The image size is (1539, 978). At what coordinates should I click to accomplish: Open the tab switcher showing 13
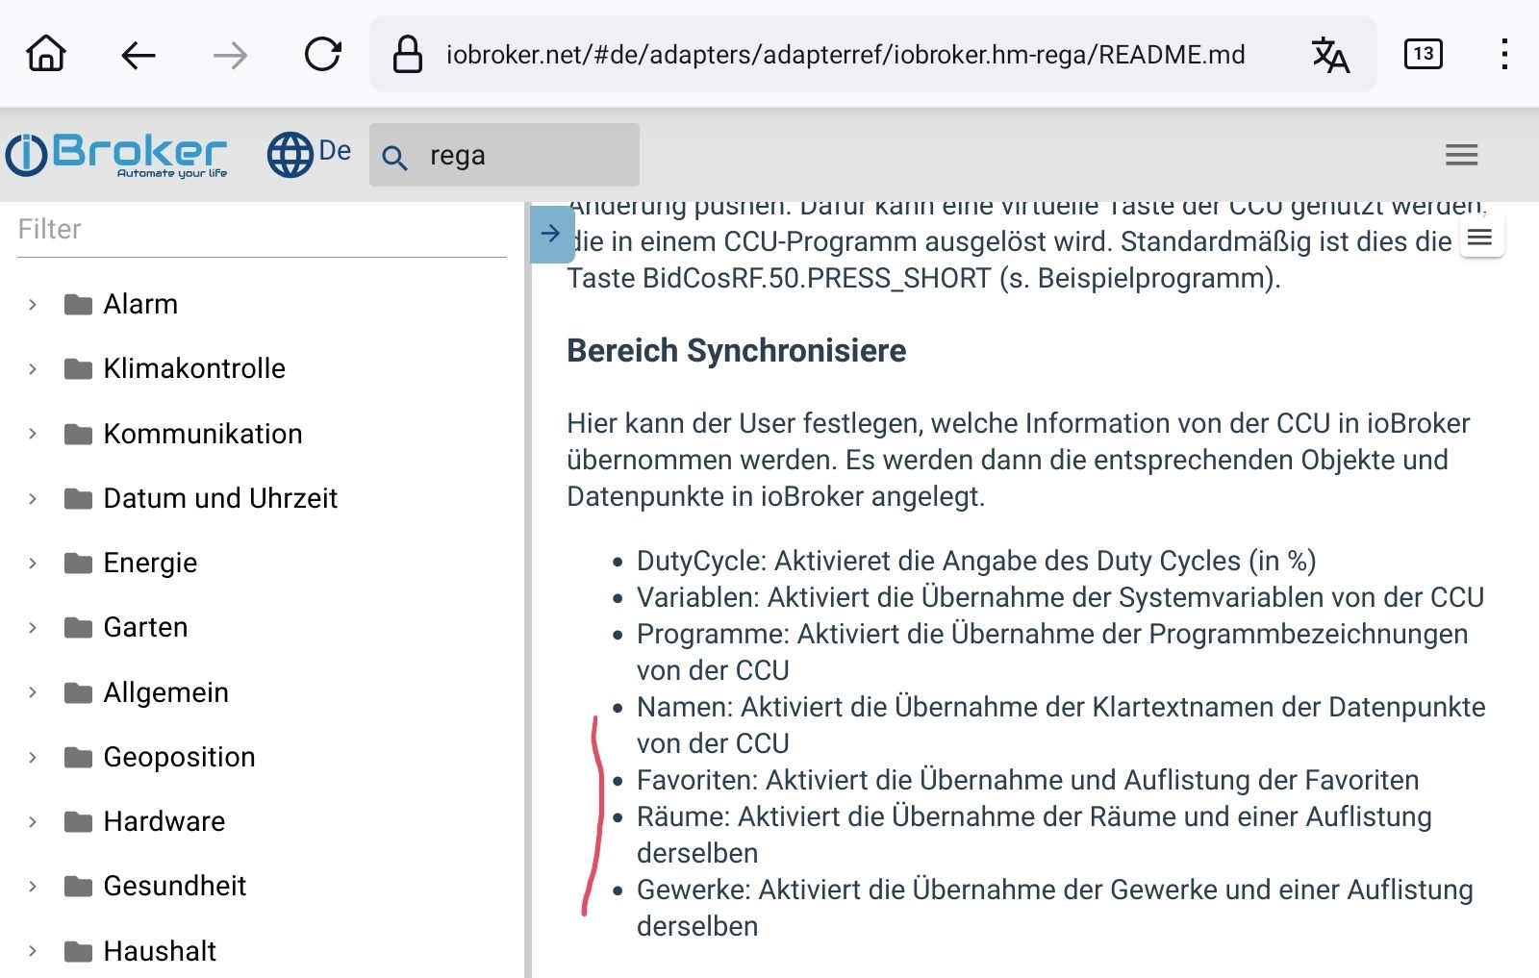[x=1424, y=54]
